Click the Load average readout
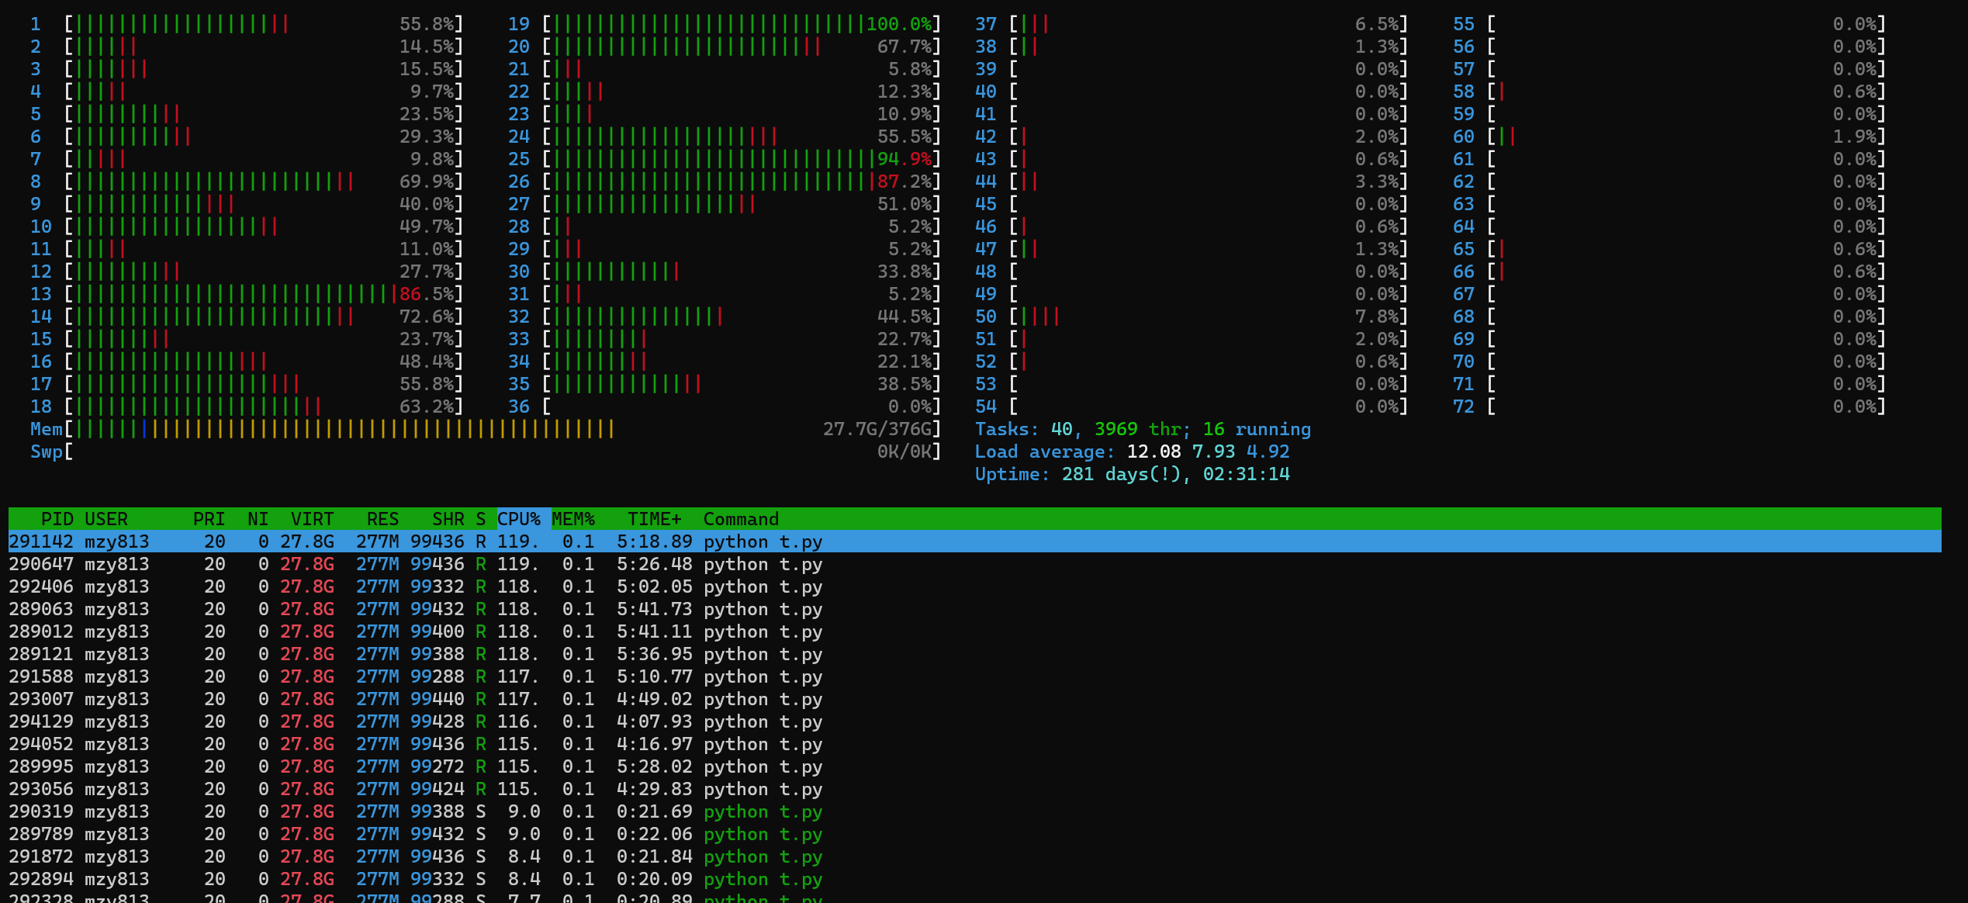 click(x=1132, y=451)
